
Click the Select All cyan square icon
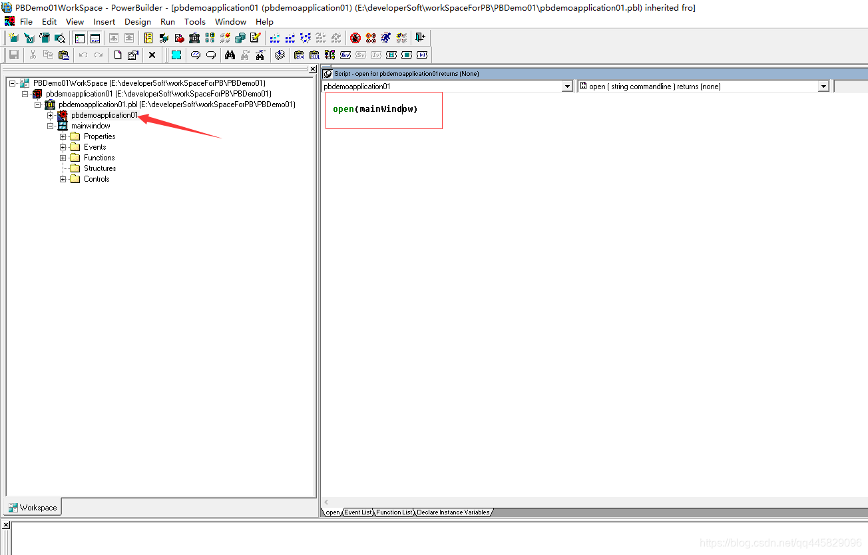pyautogui.click(x=176, y=55)
